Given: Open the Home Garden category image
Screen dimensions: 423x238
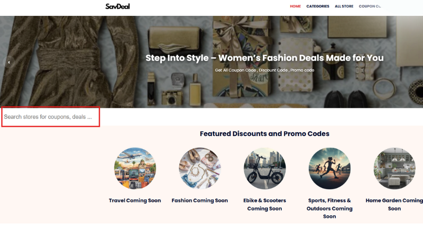Looking at the screenshot, I should (394, 168).
